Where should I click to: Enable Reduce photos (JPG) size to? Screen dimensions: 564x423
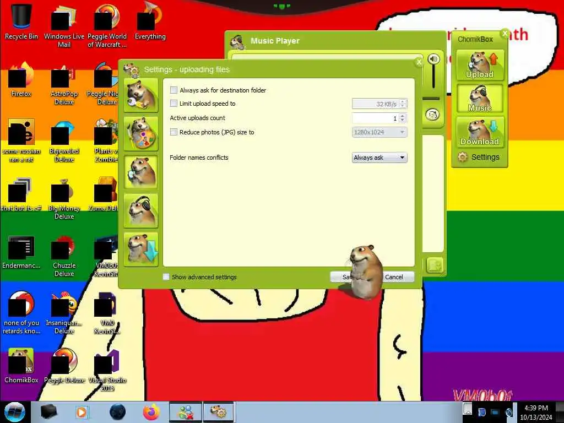coord(173,132)
